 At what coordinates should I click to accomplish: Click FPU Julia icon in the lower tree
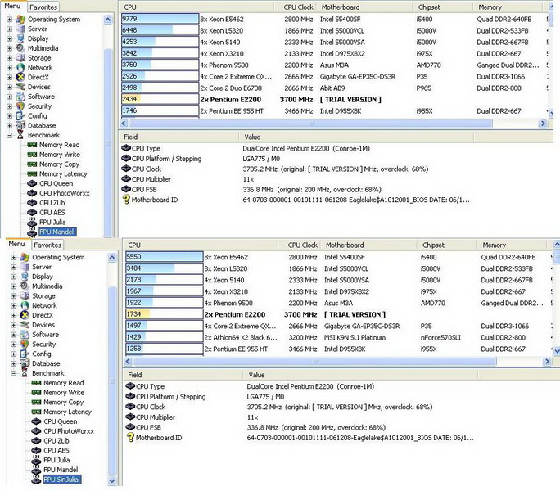click(x=36, y=460)
